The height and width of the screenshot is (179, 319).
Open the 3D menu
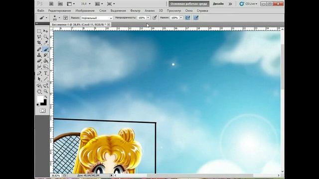tap(160, 10)
